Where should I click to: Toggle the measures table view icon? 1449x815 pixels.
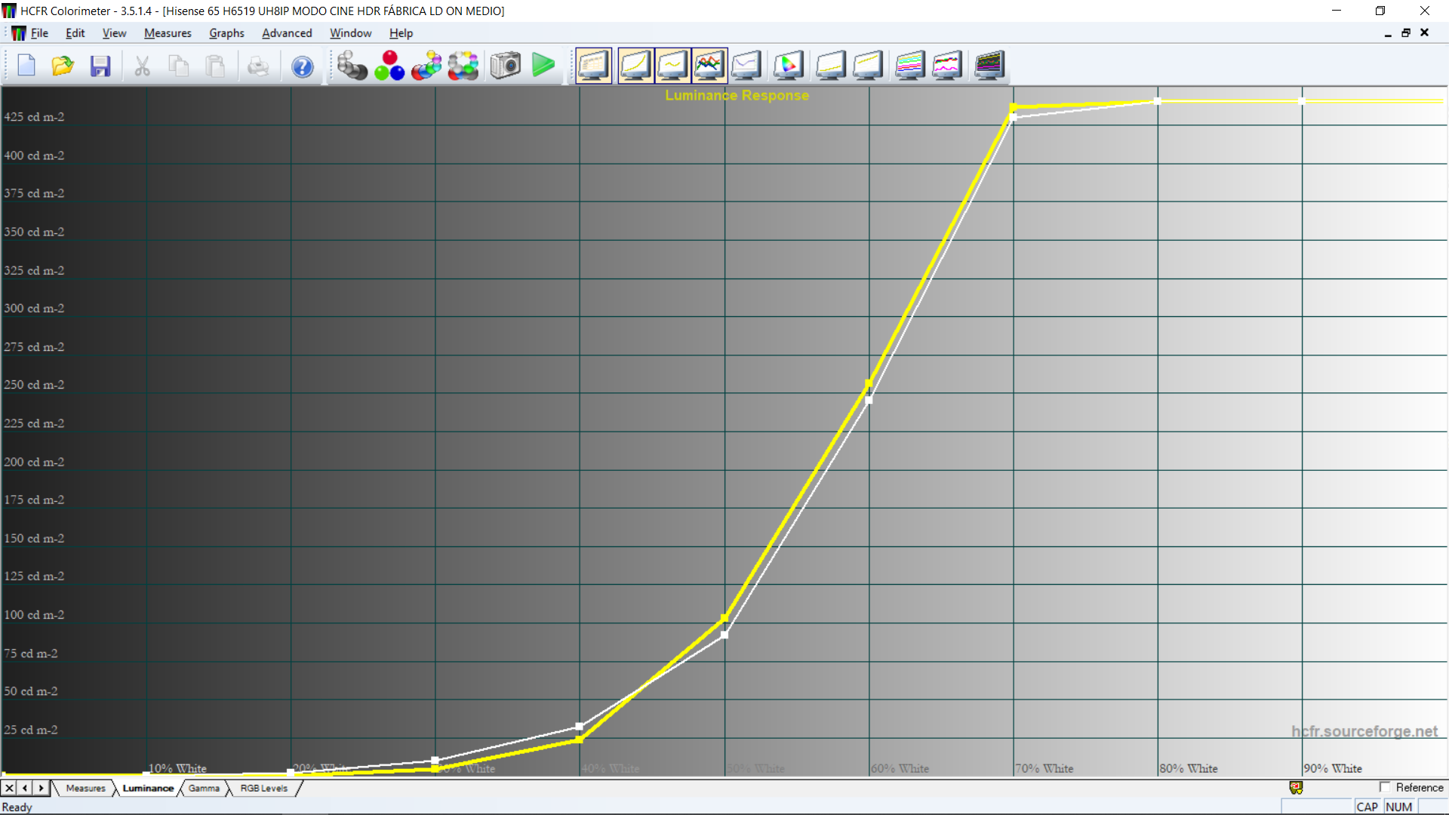594,66
